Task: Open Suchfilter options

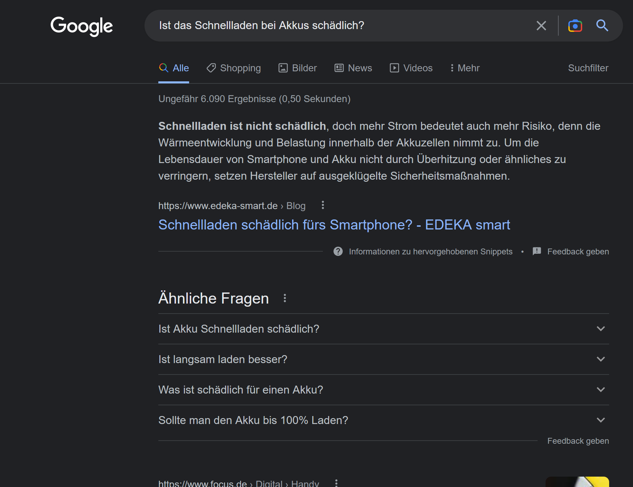Action: 588,68
